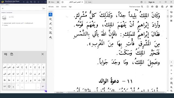Open the AI assistant share icon

162,7
